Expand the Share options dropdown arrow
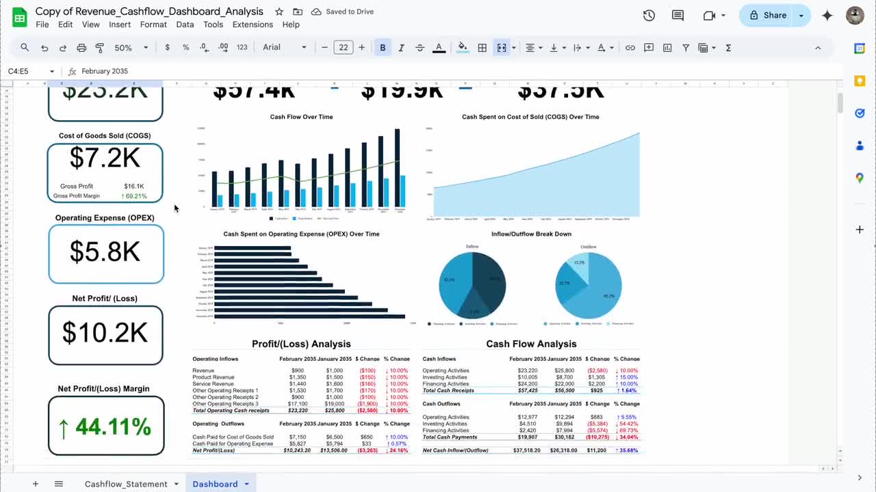This screenshot has height=492, width=876. [x=801, y=16]
